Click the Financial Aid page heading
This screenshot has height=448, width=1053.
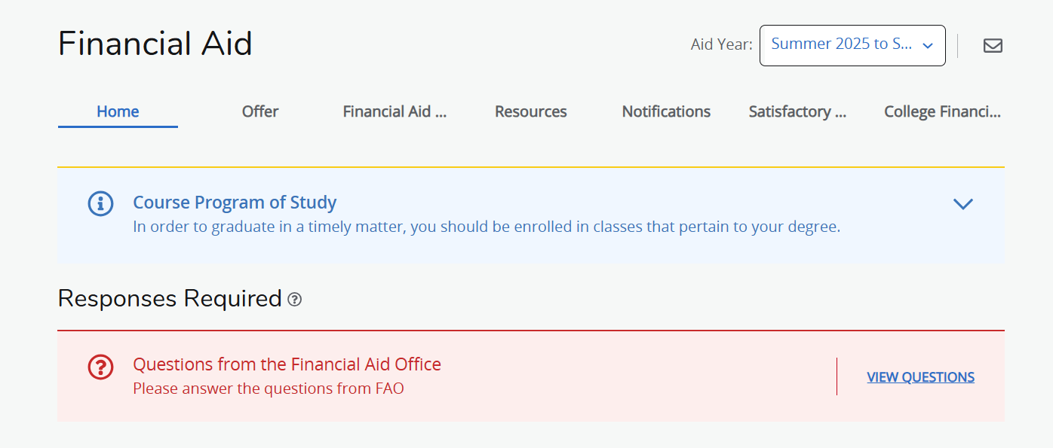155,44
